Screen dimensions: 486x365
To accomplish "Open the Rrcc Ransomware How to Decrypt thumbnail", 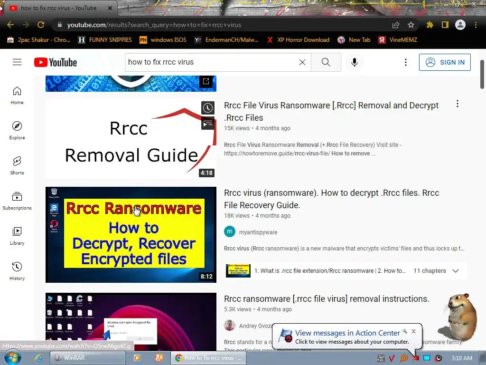I will click(x=131, y=235).
